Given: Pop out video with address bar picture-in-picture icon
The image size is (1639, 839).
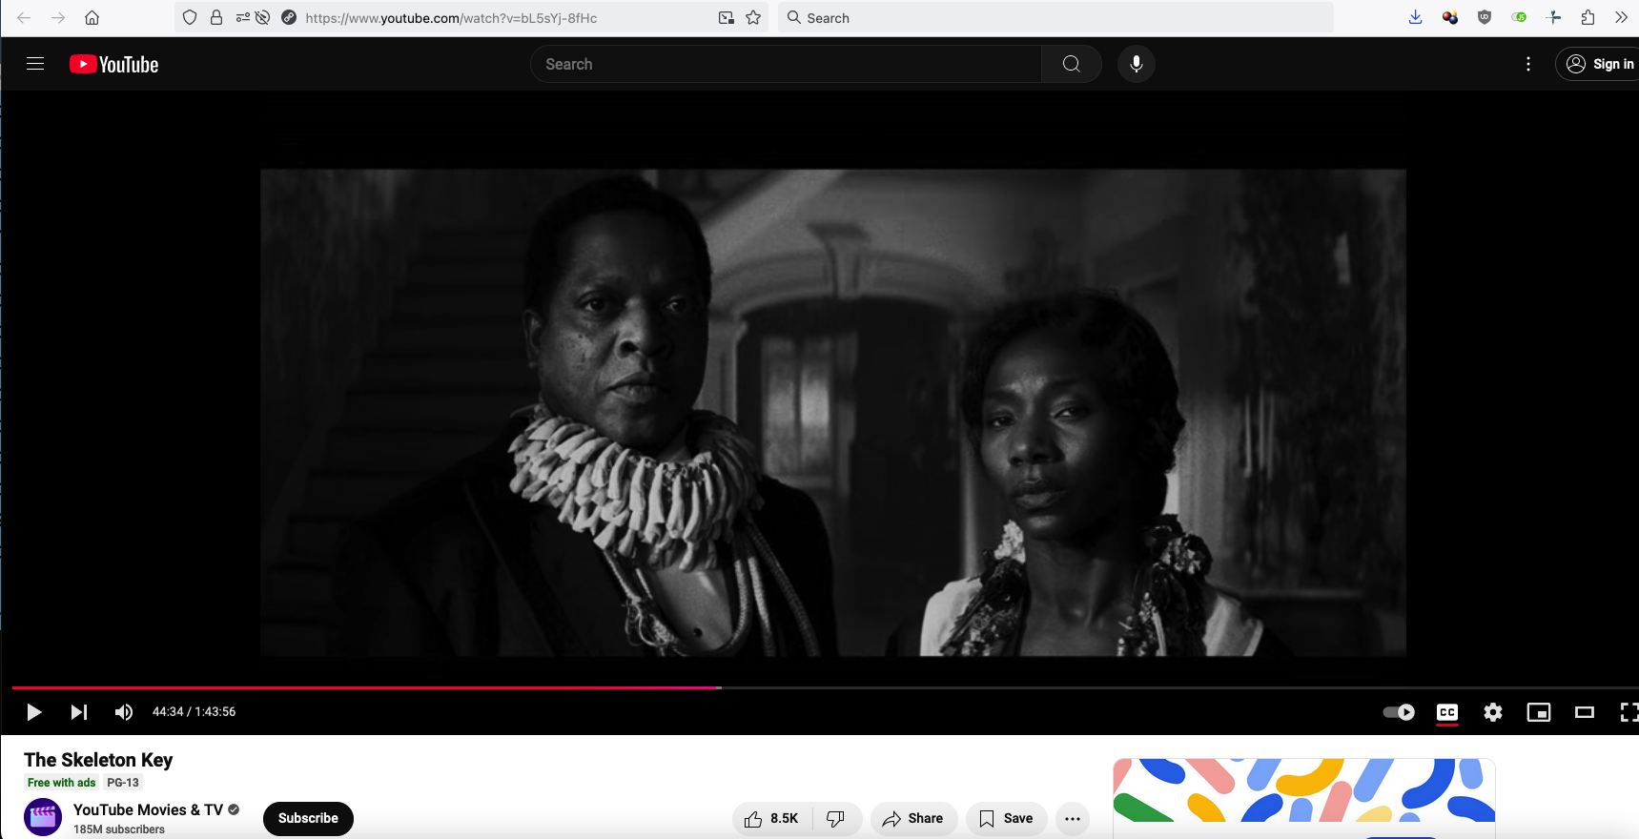Looking at the screenshot, I should 727,18.
